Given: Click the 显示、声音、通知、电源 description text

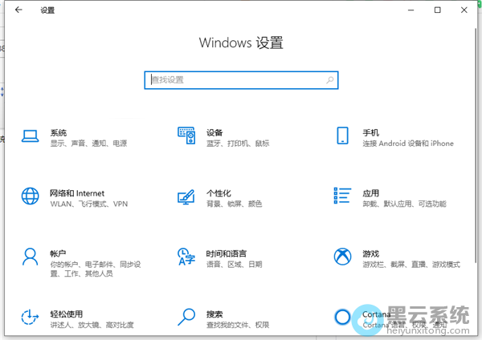Looking at the screenshot, I should tap(88, 144).
